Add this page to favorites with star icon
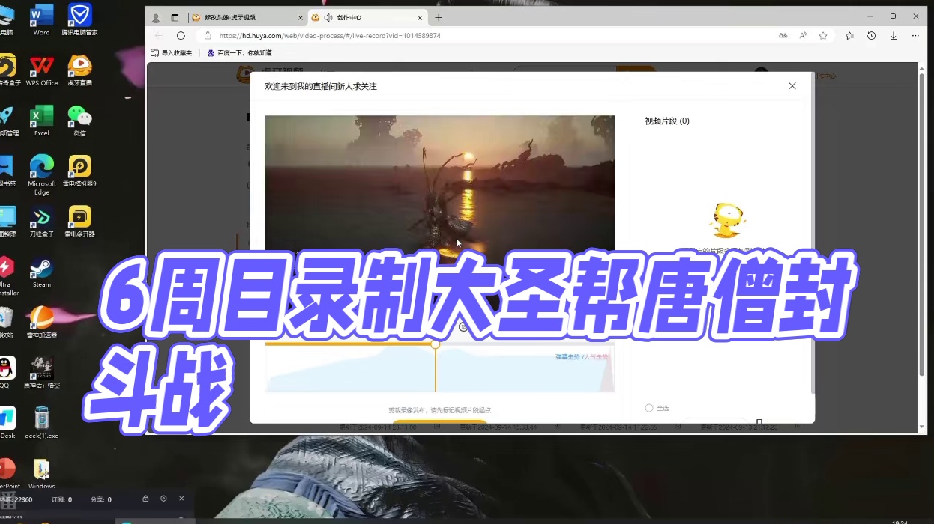 pyautogui.click(x=824, y=35)
